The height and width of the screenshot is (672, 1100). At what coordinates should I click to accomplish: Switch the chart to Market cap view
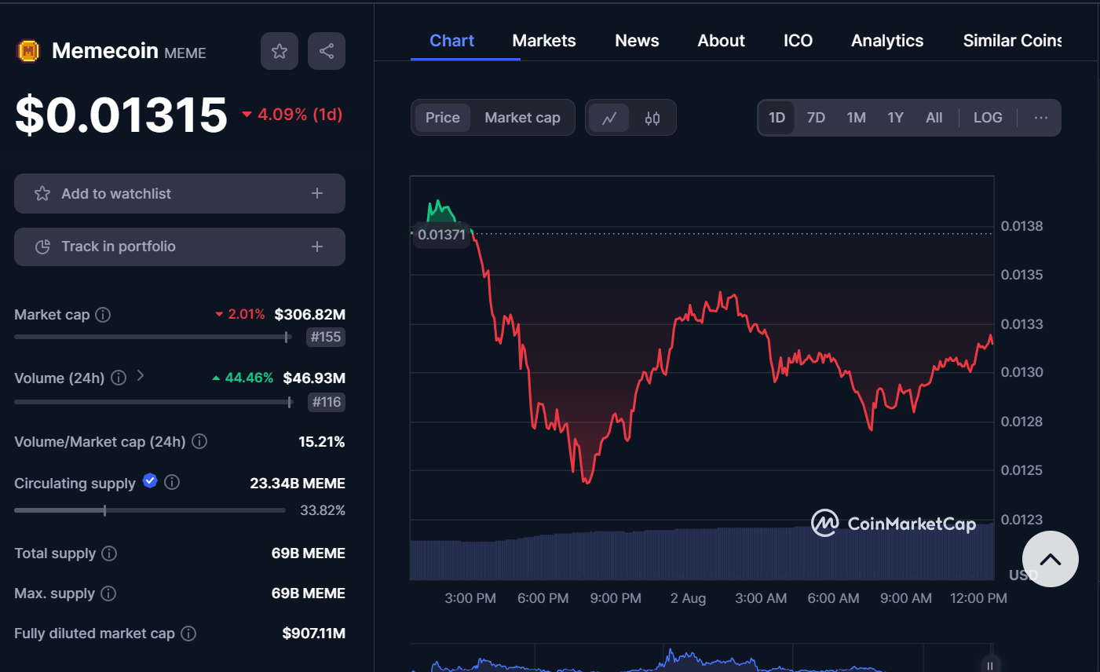point(522,117)
